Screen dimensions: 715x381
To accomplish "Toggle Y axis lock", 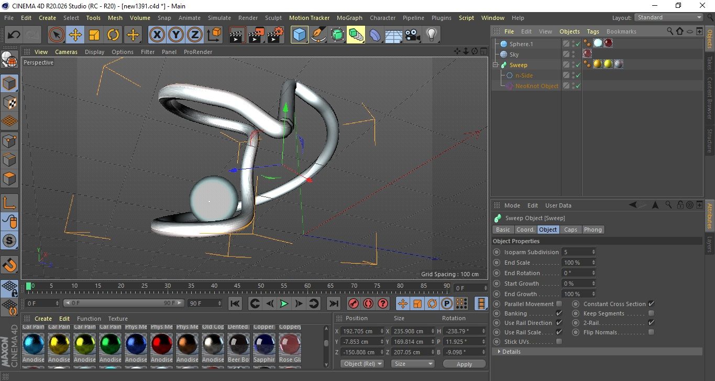I will click(x=176, y=35).
